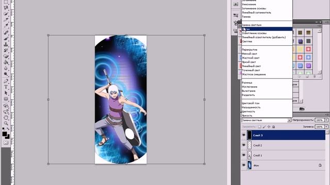
Task: Select the Hand tool
Action: pyautogui.click(x=6, y=118)
